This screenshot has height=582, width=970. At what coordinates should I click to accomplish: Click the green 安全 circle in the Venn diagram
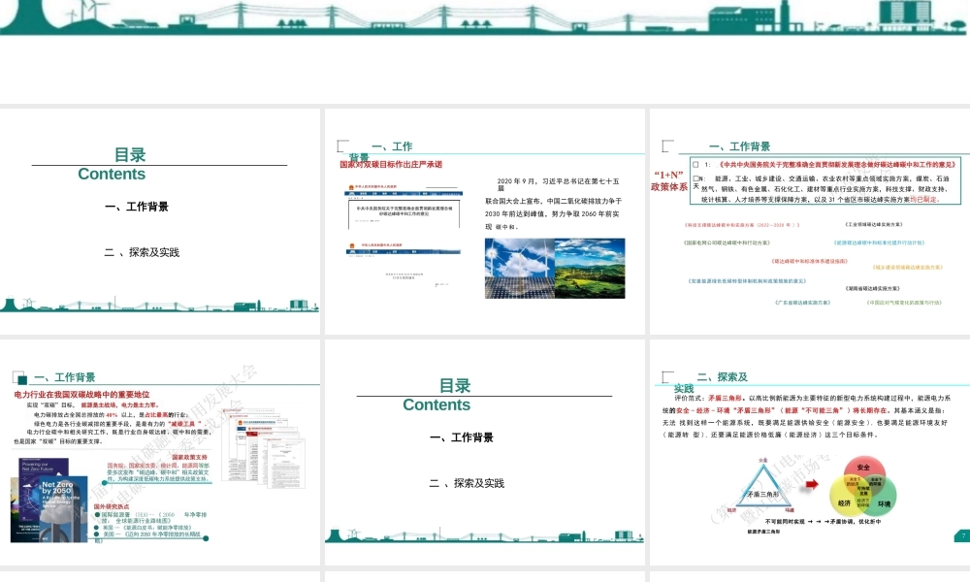pyautogui.click(x=863, y=468)
